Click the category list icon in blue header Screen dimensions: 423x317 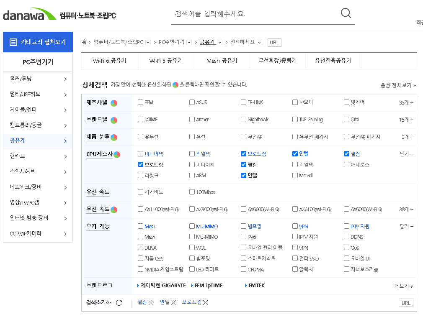click(13, 42)
